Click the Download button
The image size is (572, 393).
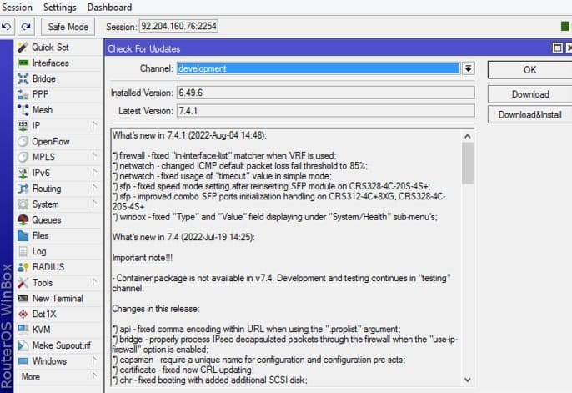tap(529, 94)
